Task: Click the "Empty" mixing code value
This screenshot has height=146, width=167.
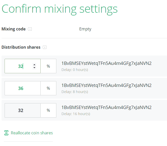Action: (85, 29)
